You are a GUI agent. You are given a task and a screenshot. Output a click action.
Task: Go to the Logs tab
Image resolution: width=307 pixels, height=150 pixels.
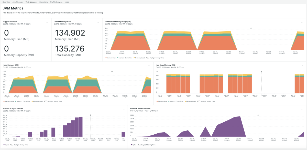pos(67,2)
